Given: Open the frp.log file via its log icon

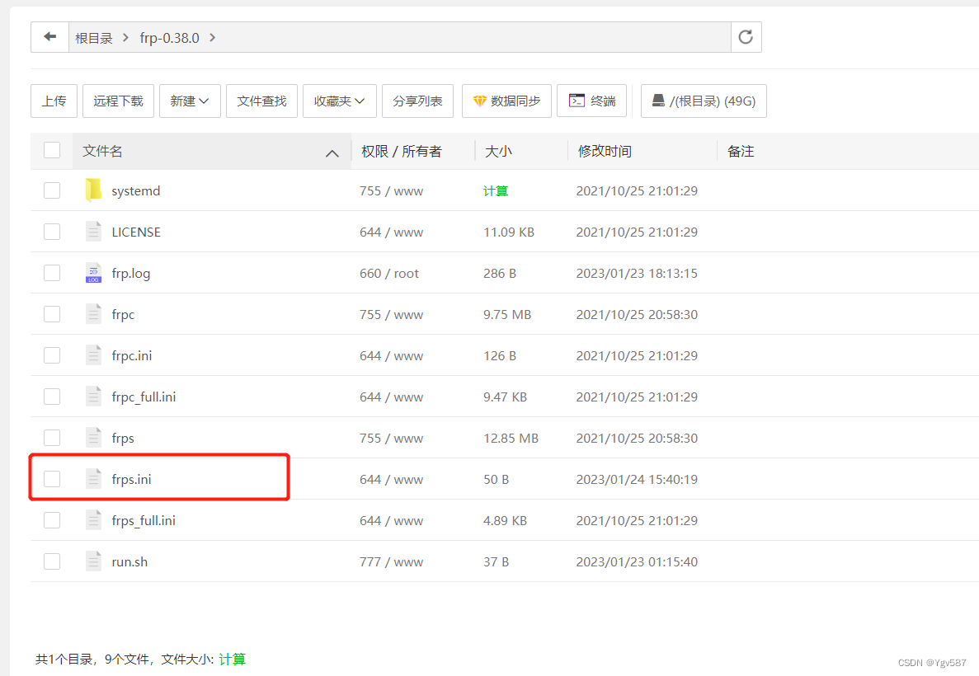Looking at the screenshot, I should click(x=93, y=273).
